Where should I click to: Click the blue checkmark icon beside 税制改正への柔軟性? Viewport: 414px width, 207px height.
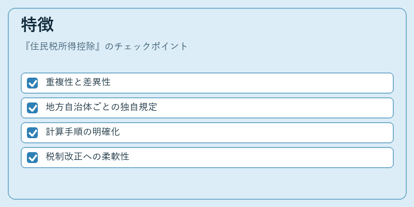click(x=32, y=158)
